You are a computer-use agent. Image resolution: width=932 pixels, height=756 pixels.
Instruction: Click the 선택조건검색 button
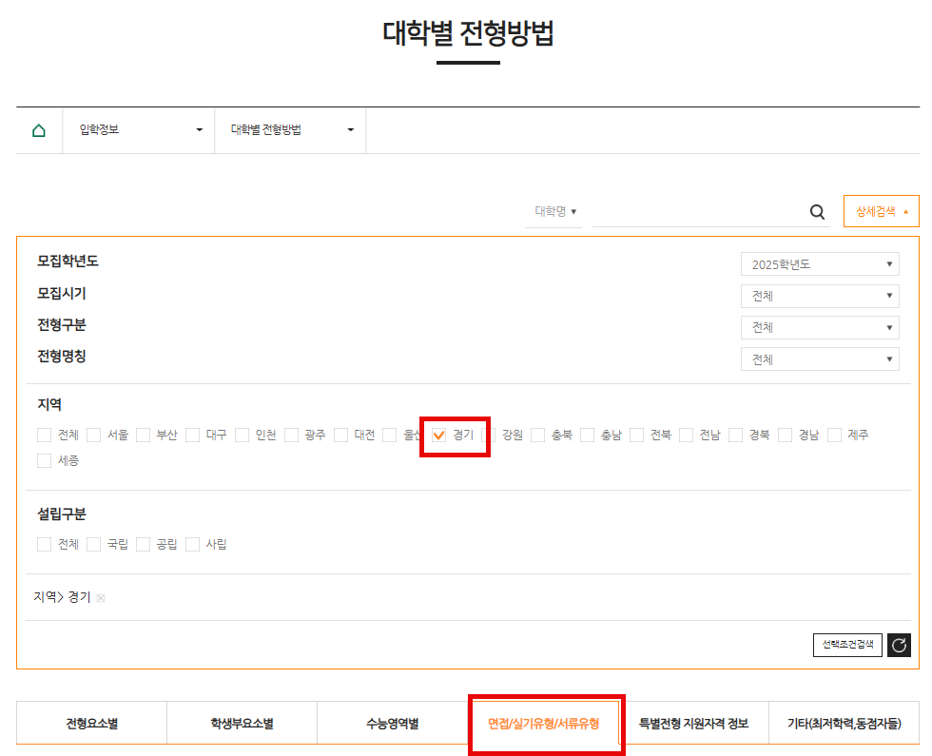(x=846, y=645)
